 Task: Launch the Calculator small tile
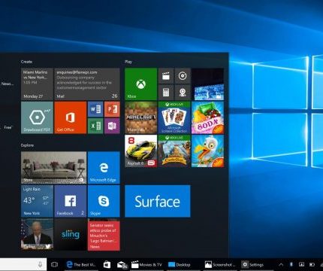tap(166, 93)
